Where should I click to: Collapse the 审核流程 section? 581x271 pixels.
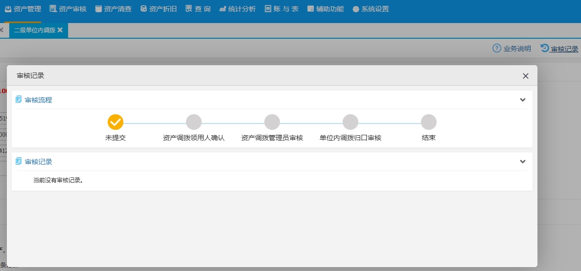(x=522, y=100)
